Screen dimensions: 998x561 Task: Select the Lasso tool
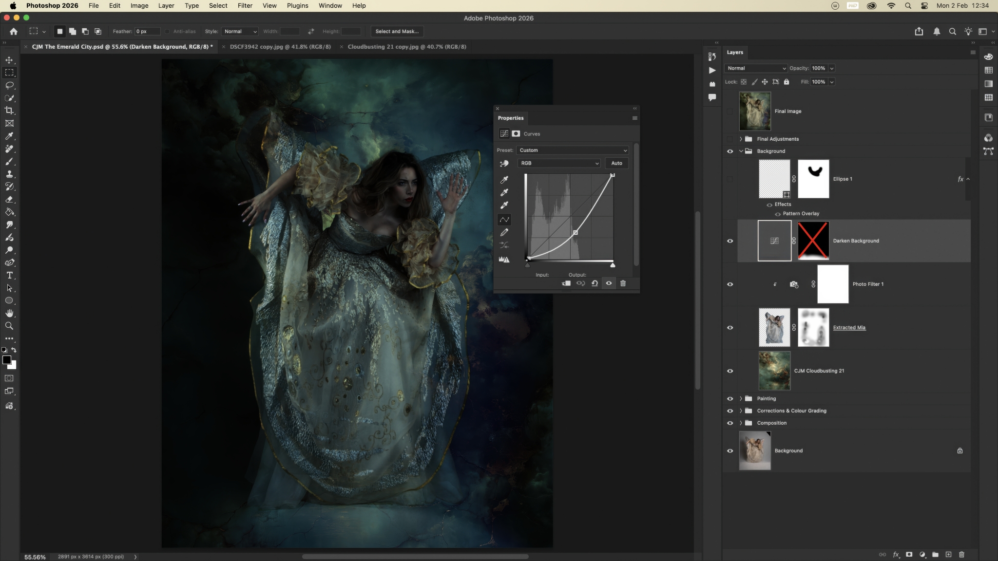click(9, 85)
